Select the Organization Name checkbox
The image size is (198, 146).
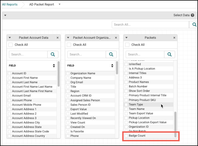point(68,73)
